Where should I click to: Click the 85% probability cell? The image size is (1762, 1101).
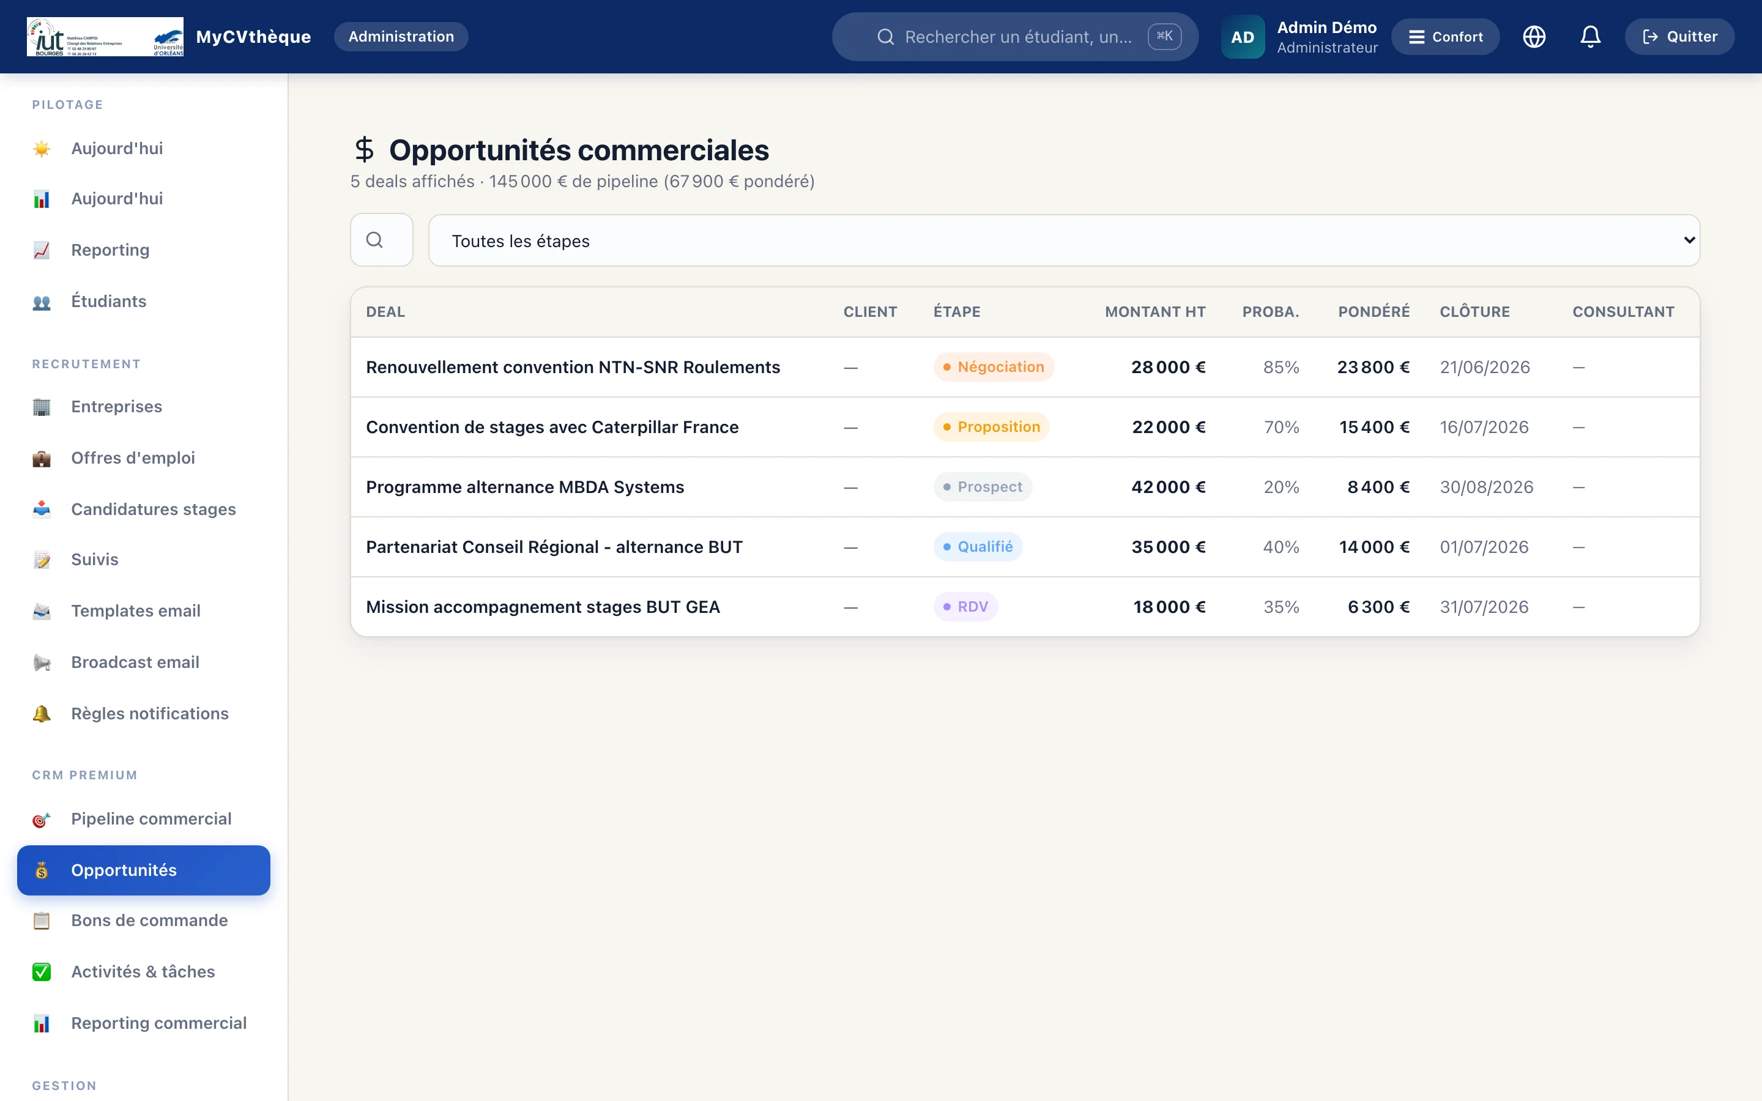pos(1281,367)
